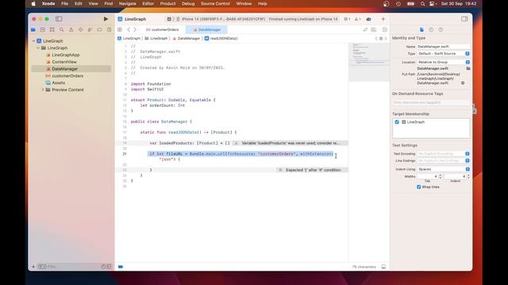
Task: Expand the Preview Content folder
Action: (x=43, y=89)
